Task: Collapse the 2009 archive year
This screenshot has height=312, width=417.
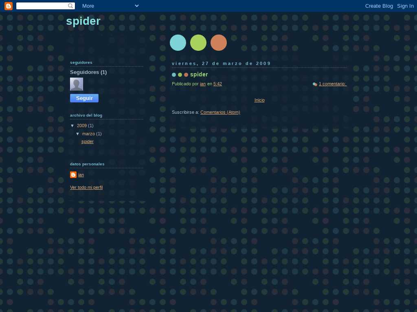Action: pyautogui.click(x=72, y=126)
